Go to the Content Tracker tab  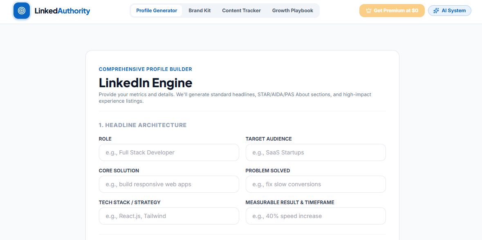point(241,11)
